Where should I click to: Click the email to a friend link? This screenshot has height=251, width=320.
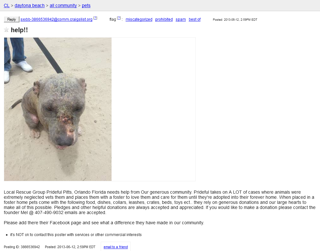point(116,247)
